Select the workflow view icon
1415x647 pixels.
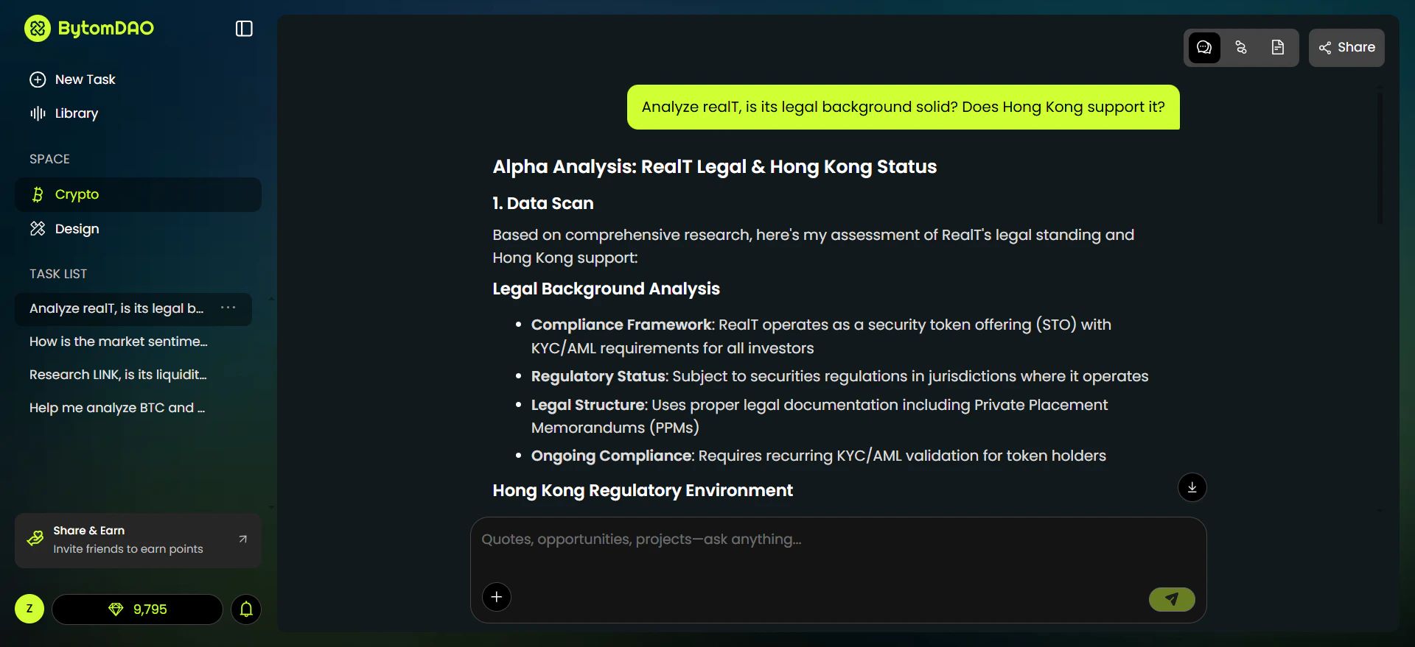(1241, 48)
